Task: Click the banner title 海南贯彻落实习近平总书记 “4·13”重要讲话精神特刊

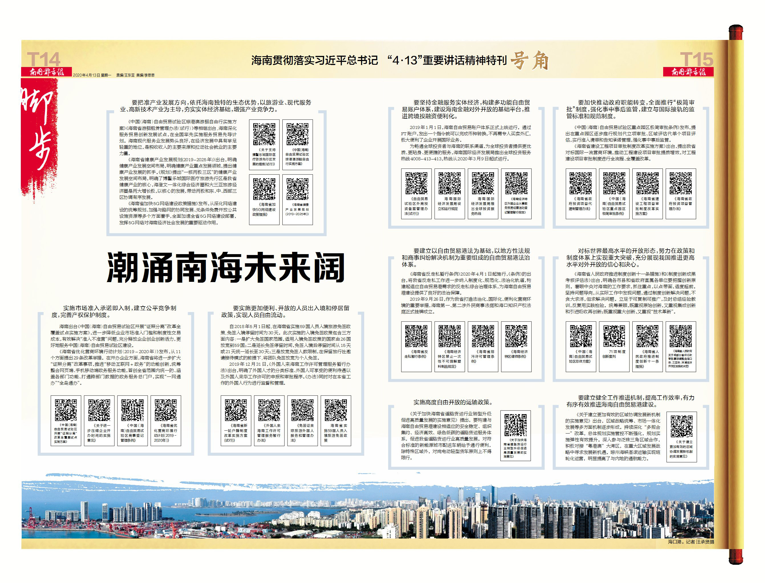Action: (x=379, y=60)
